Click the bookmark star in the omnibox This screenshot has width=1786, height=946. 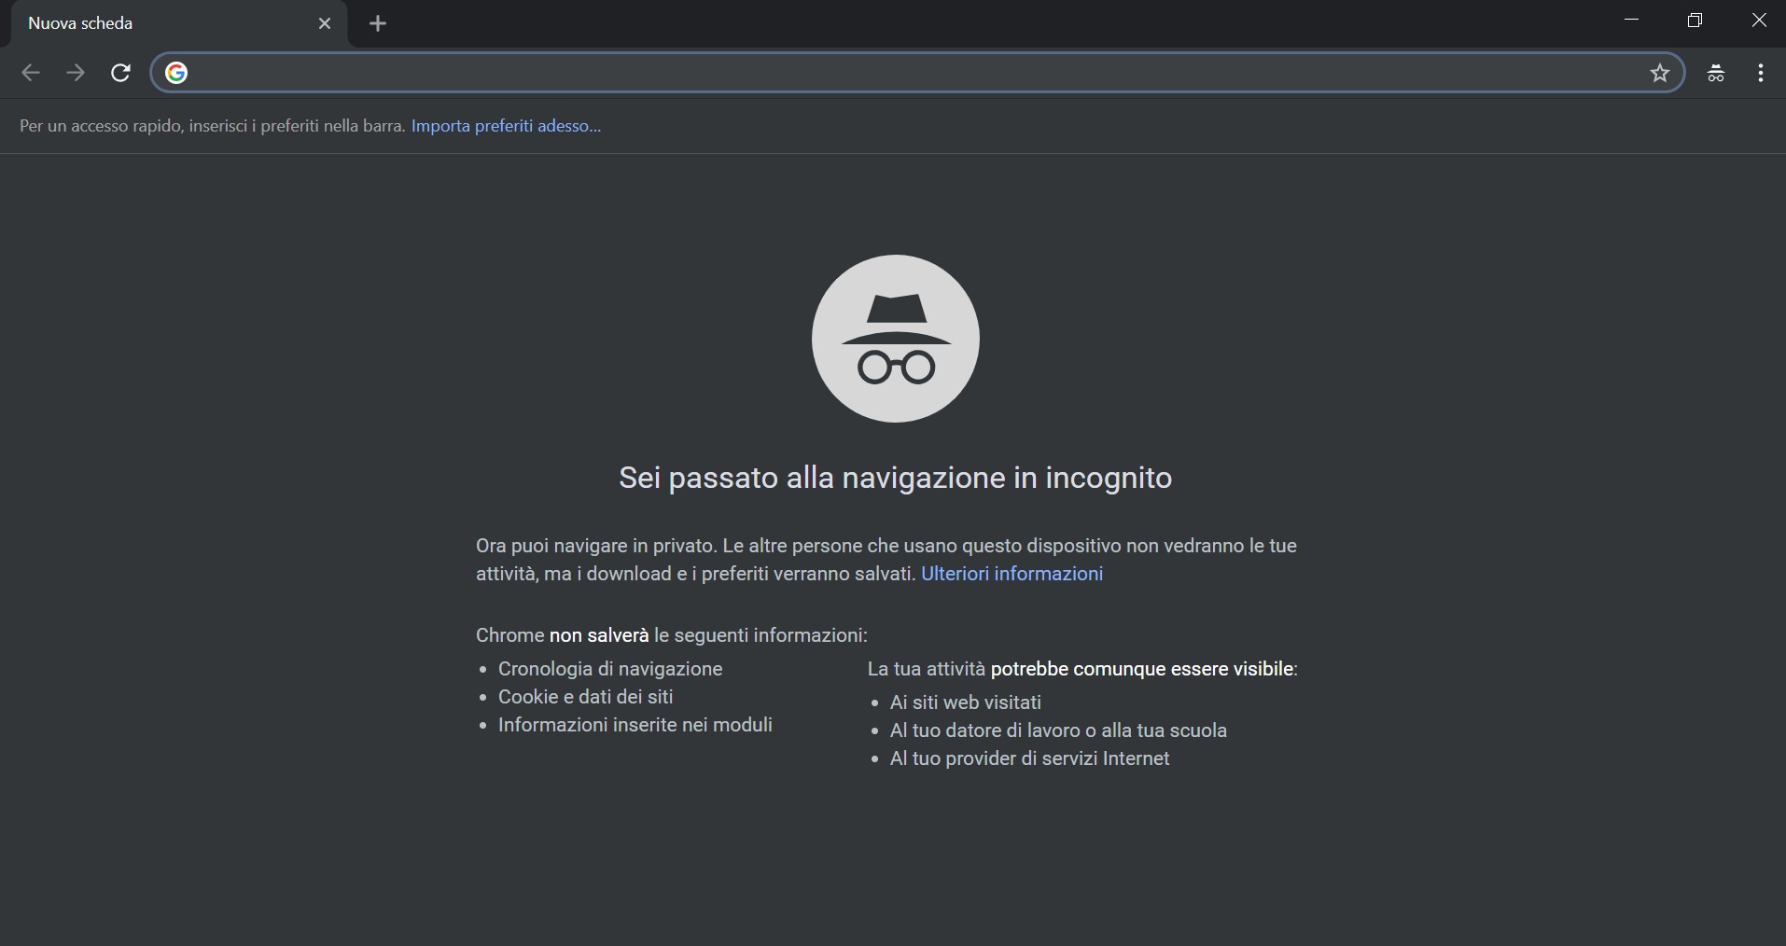click(x=1662, y=73)
